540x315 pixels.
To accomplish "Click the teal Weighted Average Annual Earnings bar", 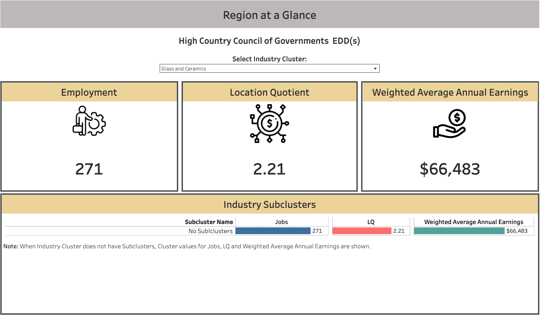I will (x=459, y=231).
